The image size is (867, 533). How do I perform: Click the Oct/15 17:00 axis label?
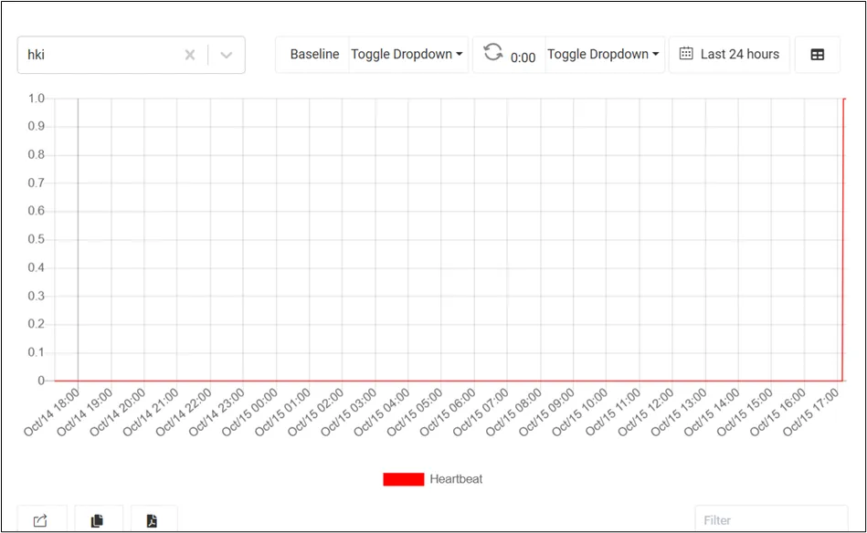pos(810,412)
